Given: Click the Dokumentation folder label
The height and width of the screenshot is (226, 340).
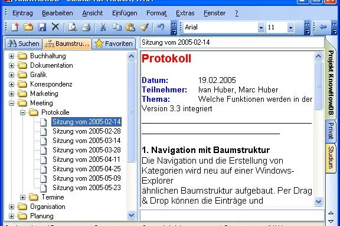Looking at the screenshot, I should (x=51, y=65).
